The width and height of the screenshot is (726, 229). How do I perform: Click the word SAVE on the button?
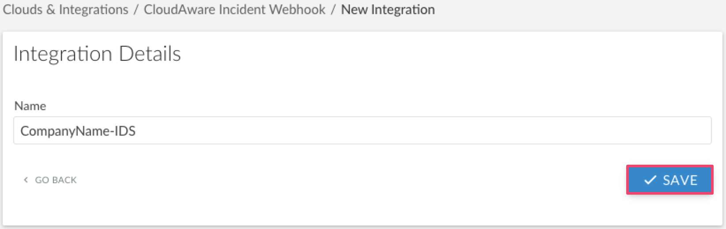point(680,180)
